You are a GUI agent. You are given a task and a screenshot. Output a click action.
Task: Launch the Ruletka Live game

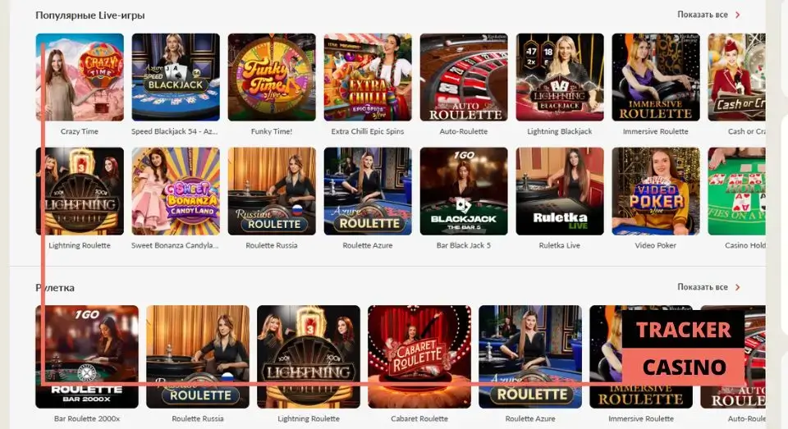click(x=559, y=191)
